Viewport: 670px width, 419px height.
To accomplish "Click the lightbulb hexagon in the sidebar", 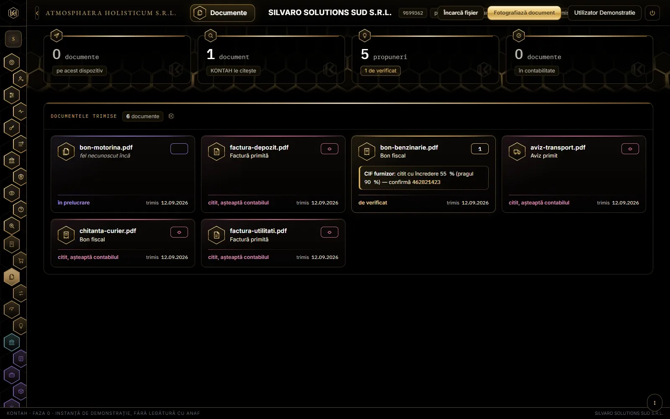I will click(x=21, y=326).
